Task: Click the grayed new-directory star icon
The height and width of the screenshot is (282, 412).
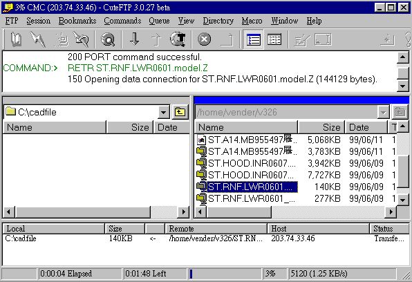Action: pyautogui.click(x=387, y=40)
